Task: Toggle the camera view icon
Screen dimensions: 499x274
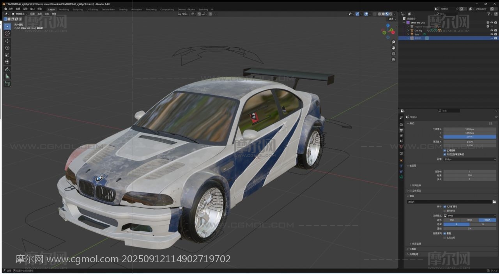Action: [x=393, y=53]
